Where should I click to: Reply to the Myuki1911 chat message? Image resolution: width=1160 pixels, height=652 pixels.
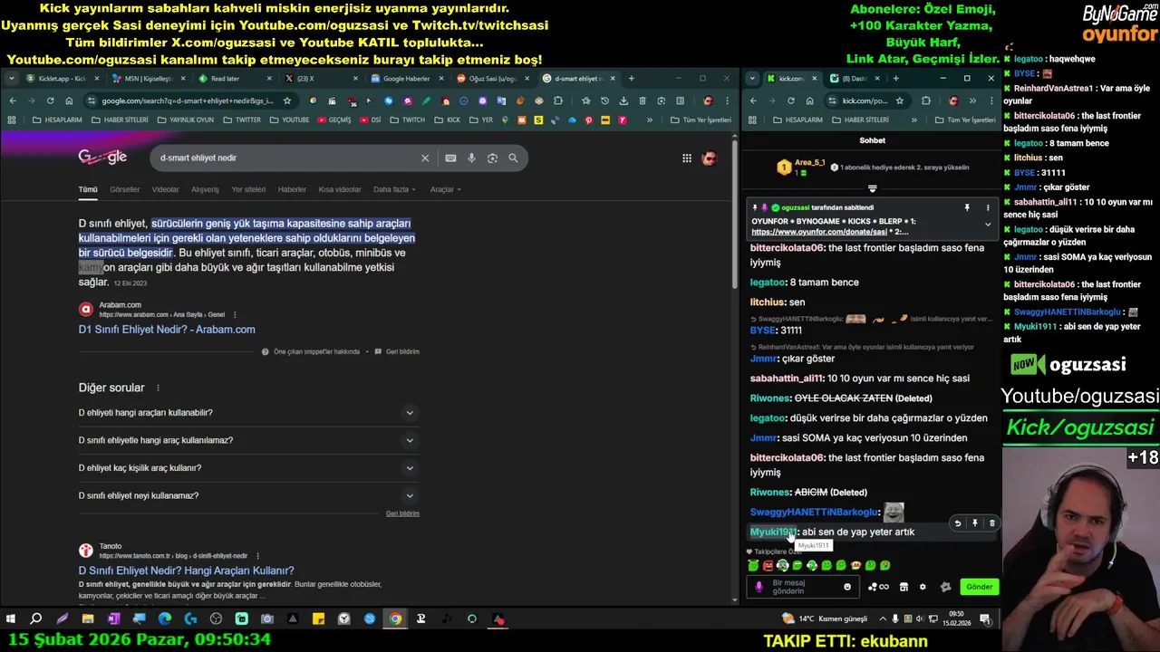(957, 523)
